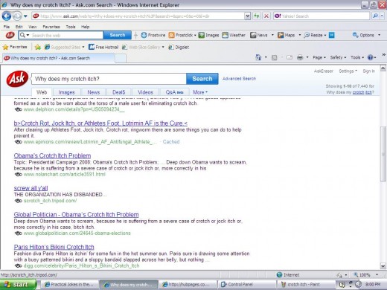
Task: Click the Ask.com red logo
Action: [x=17, y=79]
